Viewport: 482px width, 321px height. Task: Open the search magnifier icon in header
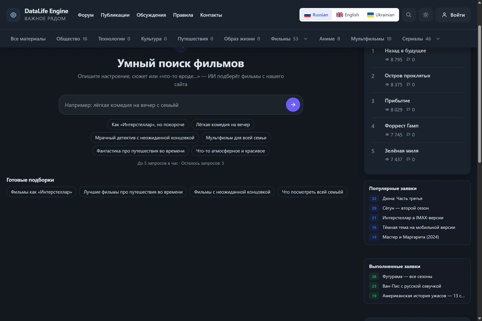point(408,15)
